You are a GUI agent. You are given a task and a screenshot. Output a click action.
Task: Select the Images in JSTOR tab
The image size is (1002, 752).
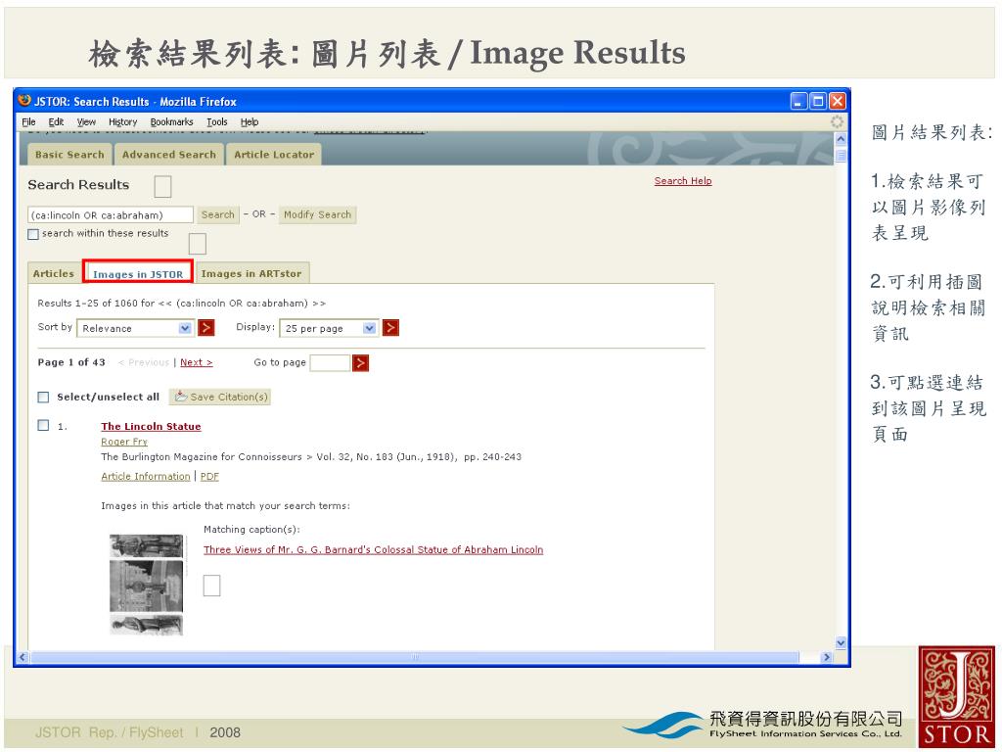click(138, 274)
